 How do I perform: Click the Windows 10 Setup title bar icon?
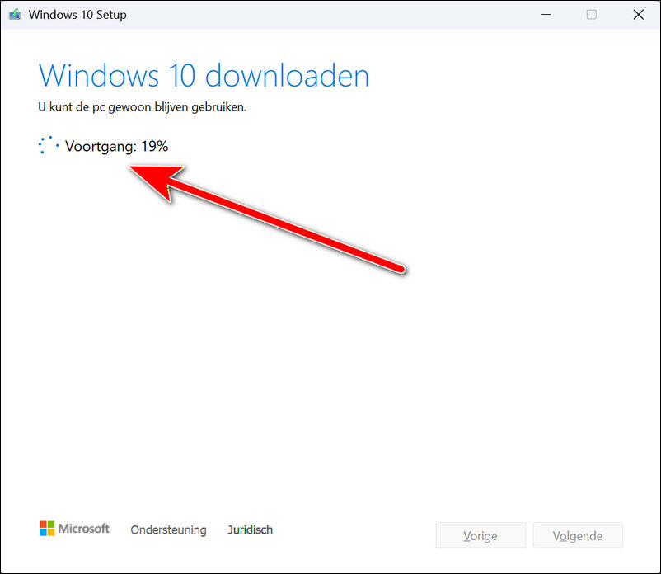coord(15,15)
